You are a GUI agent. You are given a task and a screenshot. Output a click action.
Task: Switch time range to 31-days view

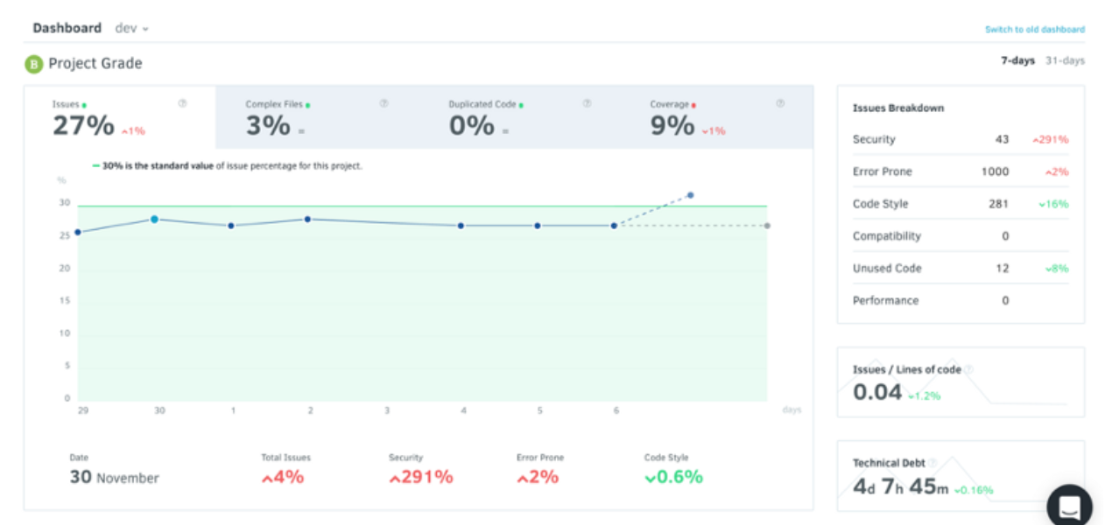pos(1064,60)
